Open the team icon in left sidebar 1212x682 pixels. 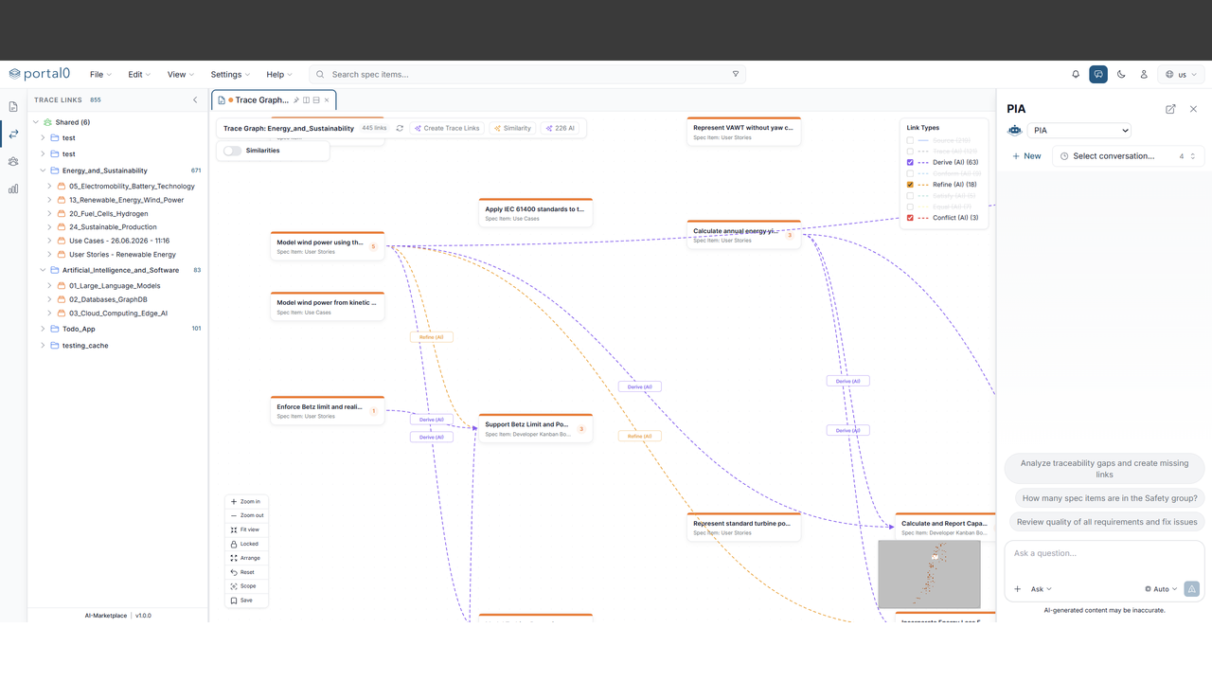[x=13, y=162]
